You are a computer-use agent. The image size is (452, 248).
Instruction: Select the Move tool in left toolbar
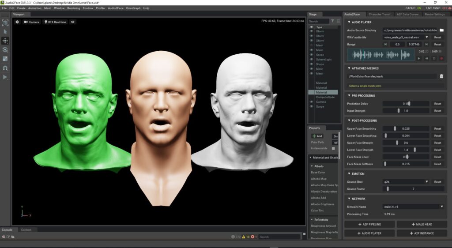click(5, 41)
